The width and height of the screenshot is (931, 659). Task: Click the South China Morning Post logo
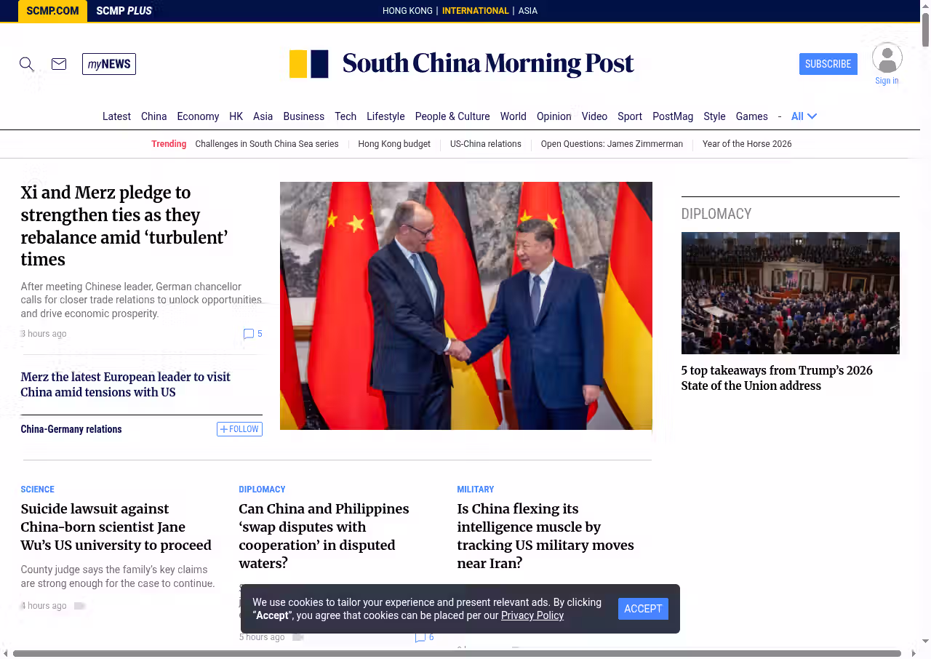coord(462,64)
